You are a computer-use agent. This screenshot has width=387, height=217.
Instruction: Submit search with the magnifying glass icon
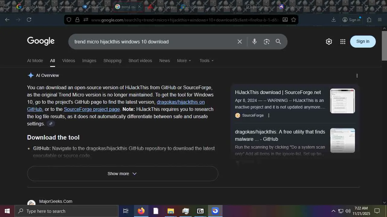click(x=278, y=42)
